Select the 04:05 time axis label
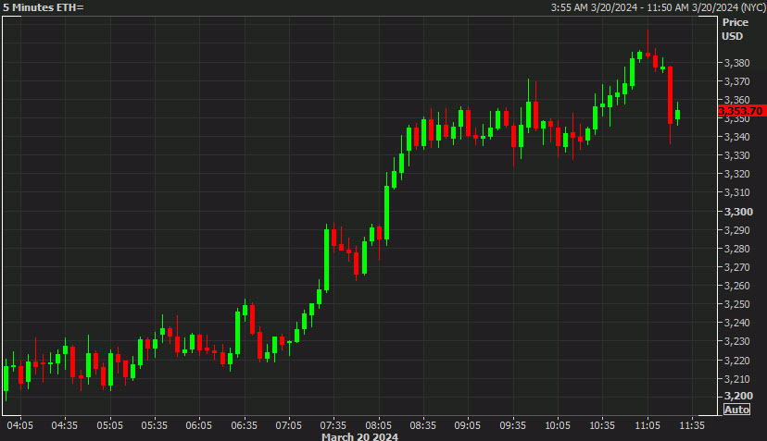The width and height of the screenshot is (767, 441). pyautogui.click(x=20, y=426)
